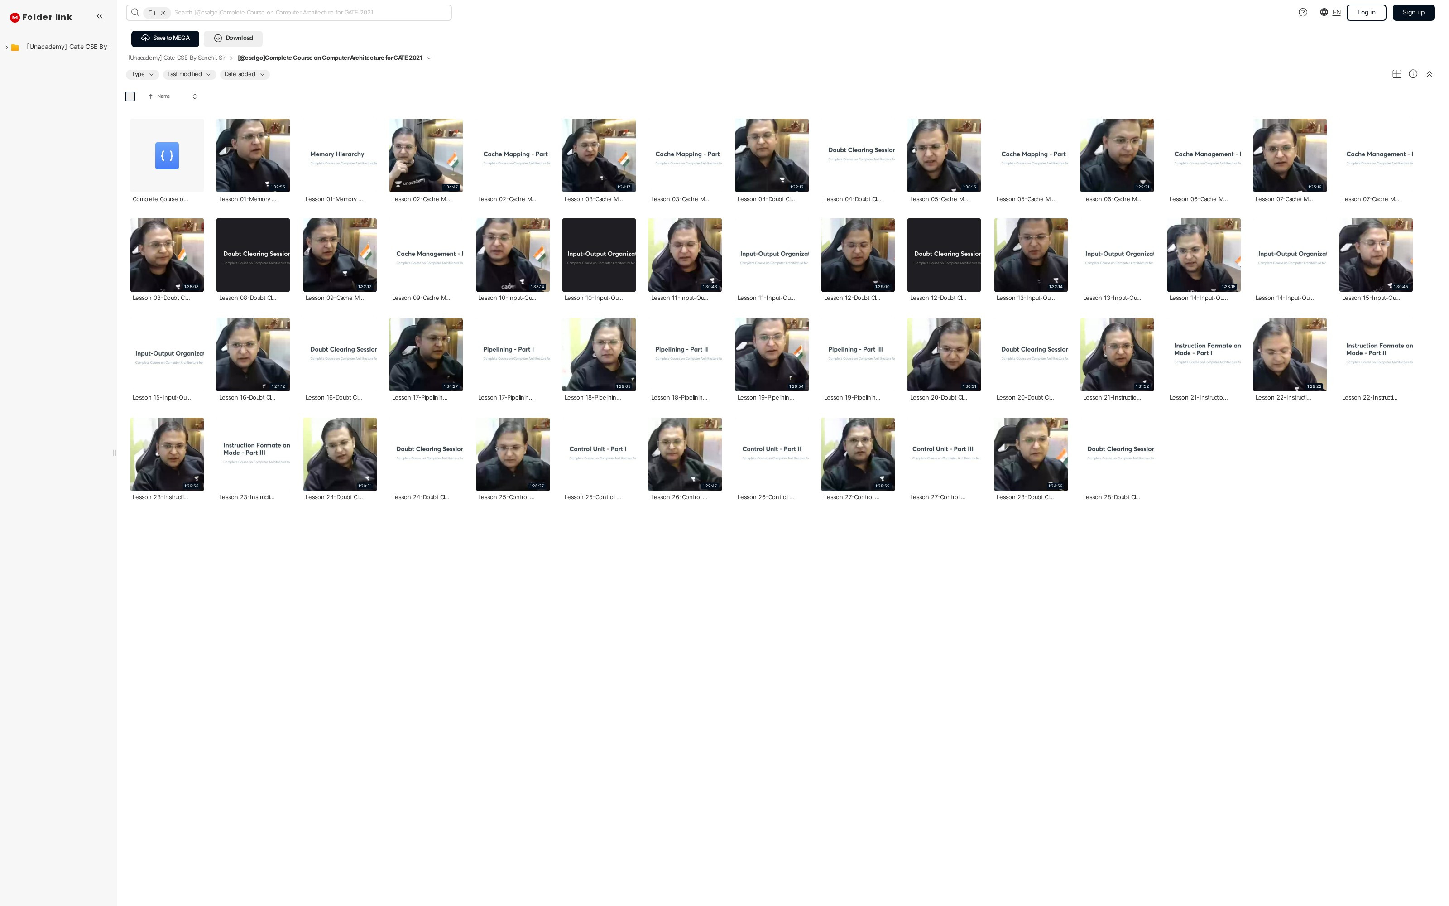Remove the folder filter chip in search
The height and width of the screenshot is (906, 1449).
coord(163,13)
